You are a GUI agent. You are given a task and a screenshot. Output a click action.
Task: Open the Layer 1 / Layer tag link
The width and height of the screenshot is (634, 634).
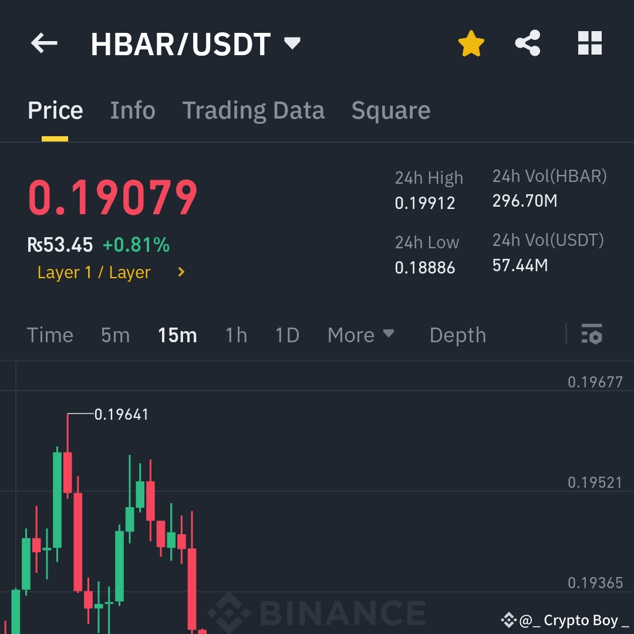tap(94, 272)
